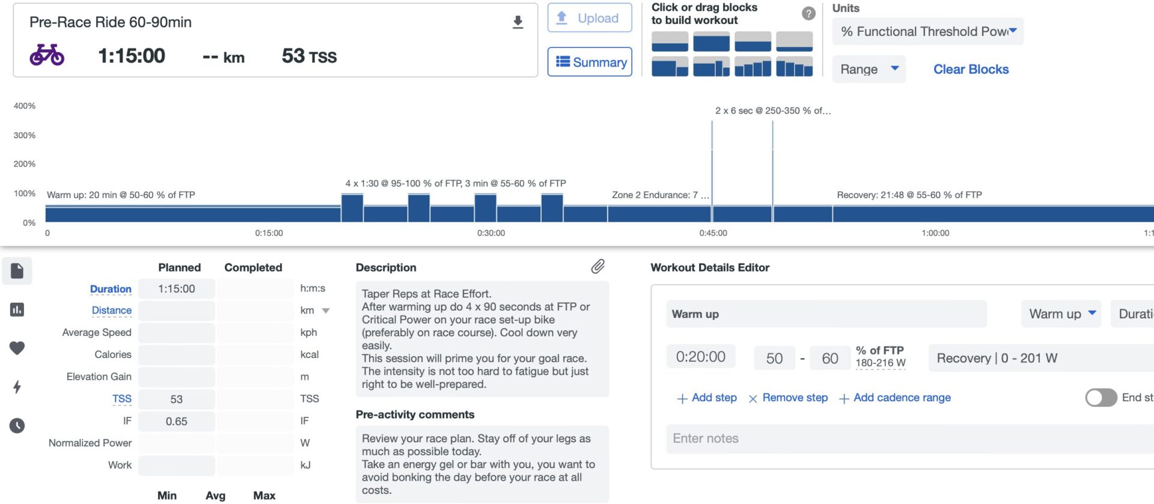Add the ascending ramp-up workout block
The height and width of the screenshot is (504, 1154).
(x=753, y=67)
